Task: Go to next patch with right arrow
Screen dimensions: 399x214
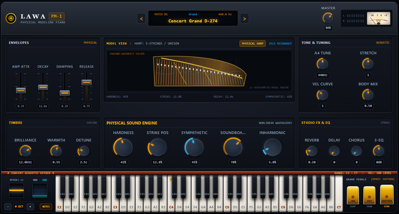Action: 245,19
